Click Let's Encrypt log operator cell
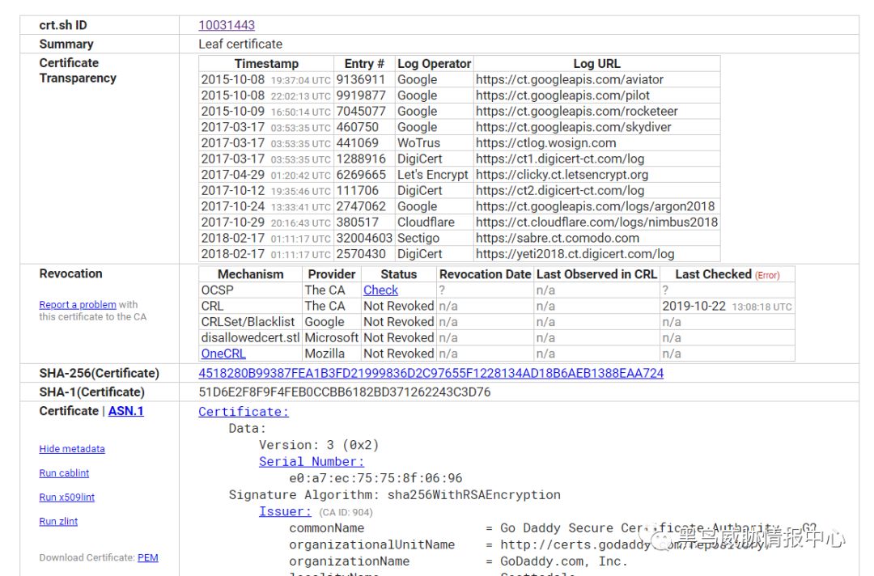The height and width of the screenshot is (576, 874). click(x=432, y=175)
